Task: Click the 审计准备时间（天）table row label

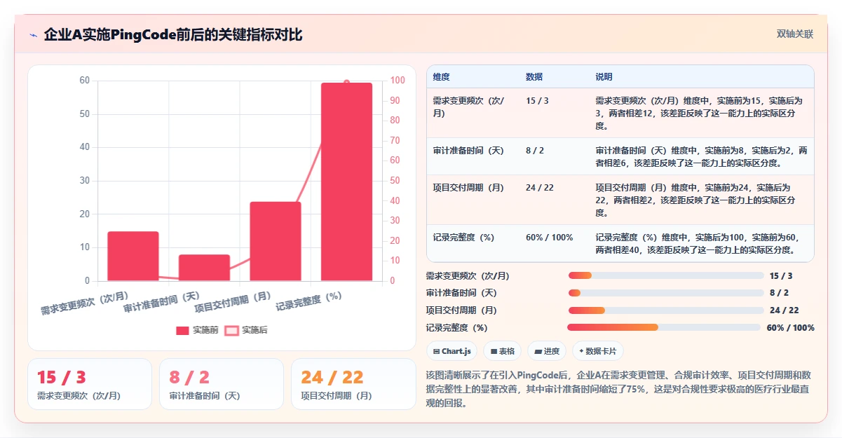Action: [x=469, y=151]
